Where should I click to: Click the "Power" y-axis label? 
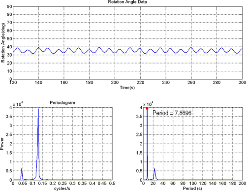[2, 144]
